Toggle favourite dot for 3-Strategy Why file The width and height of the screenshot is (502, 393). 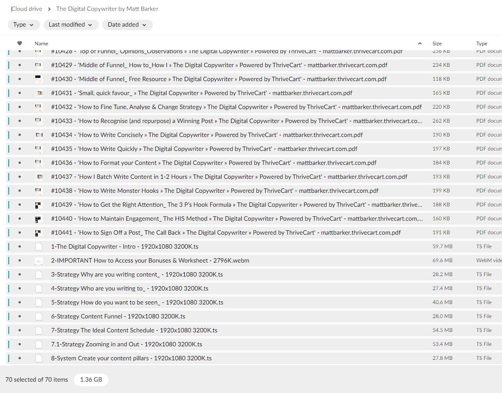tap(20, 274)
